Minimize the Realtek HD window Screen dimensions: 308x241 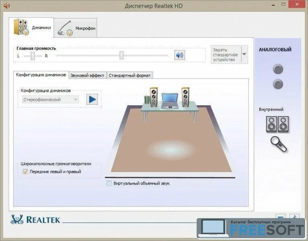[x=274, y=5]
